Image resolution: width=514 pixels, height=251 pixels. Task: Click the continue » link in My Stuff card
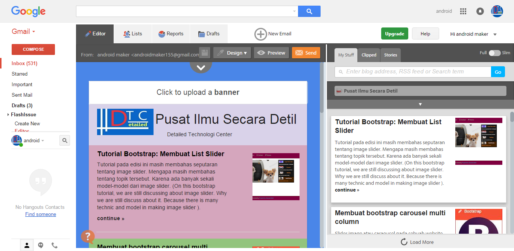click(347, 190)
